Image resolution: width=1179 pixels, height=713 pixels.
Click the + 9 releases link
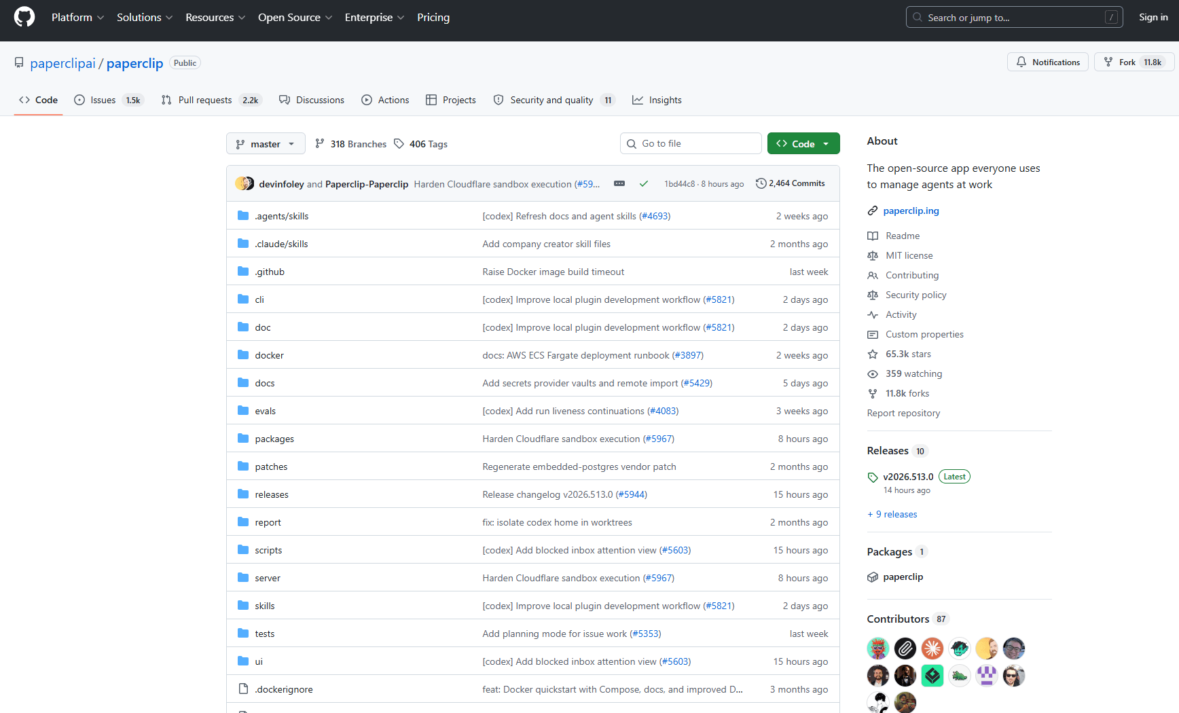[x=892, y=515]
